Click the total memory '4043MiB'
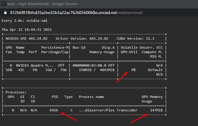The width and height of the screenshot is (198, 126). click(x=107, y=70)
